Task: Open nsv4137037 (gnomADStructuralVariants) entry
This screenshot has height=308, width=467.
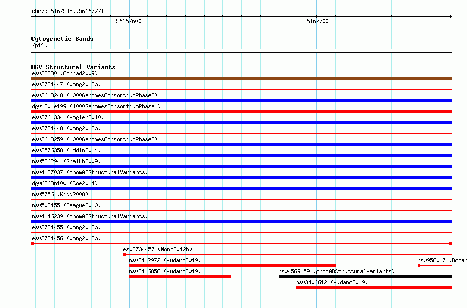Action: click(90, 172)
